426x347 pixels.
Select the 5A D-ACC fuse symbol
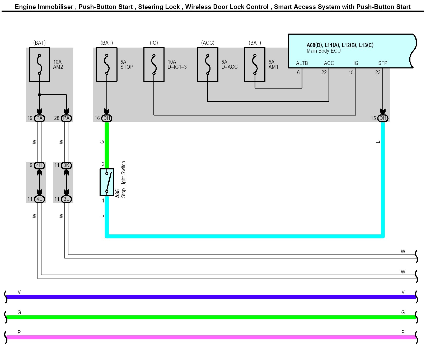point(208,64)
